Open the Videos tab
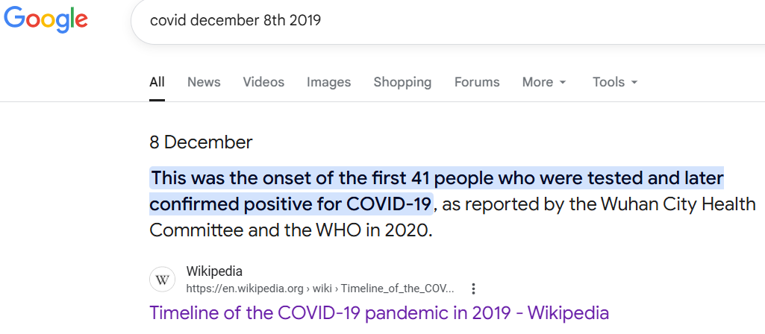The image size is (765, 334). click(263, 82)
